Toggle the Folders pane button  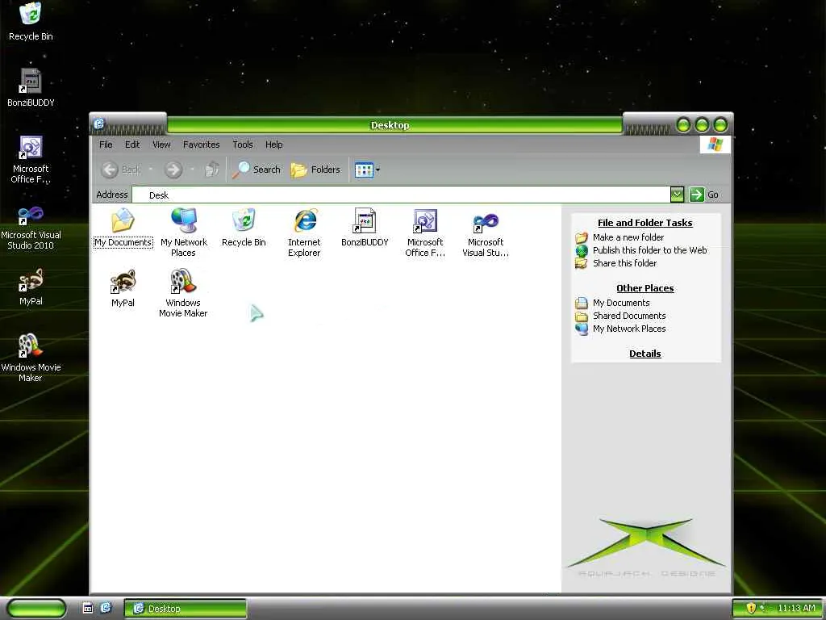[315, 170]
